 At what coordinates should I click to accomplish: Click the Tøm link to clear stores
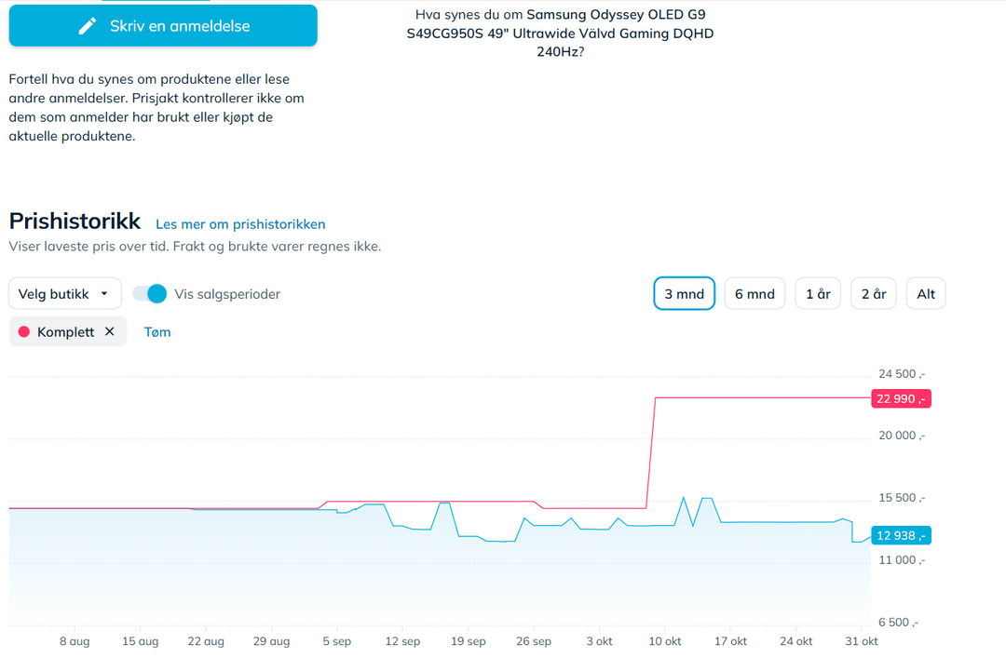click(157, 331)
